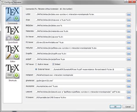
Task: Click into the PdfLaTeX command field
Action: [x=80, y=48]
